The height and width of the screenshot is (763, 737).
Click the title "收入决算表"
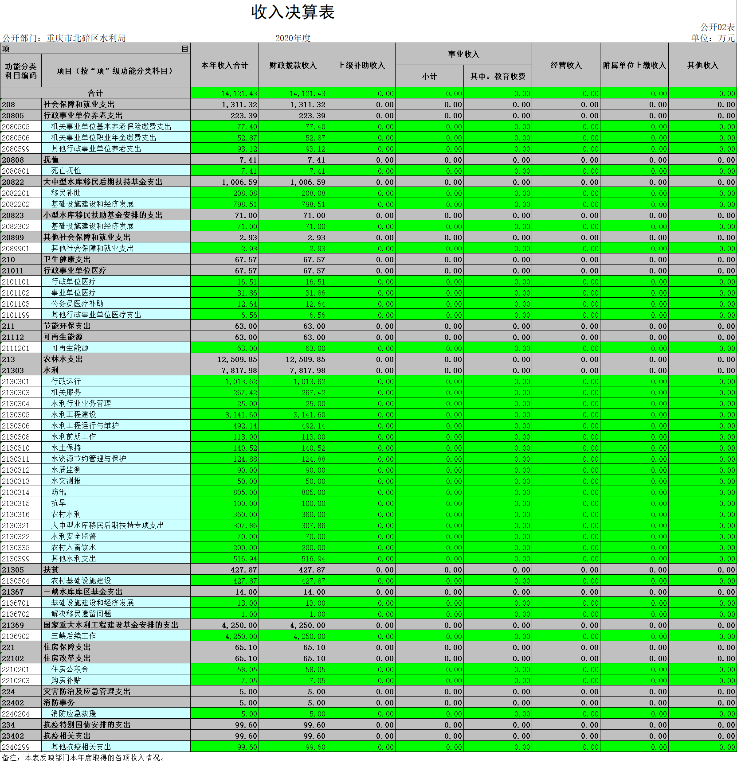tap(293, 12)
